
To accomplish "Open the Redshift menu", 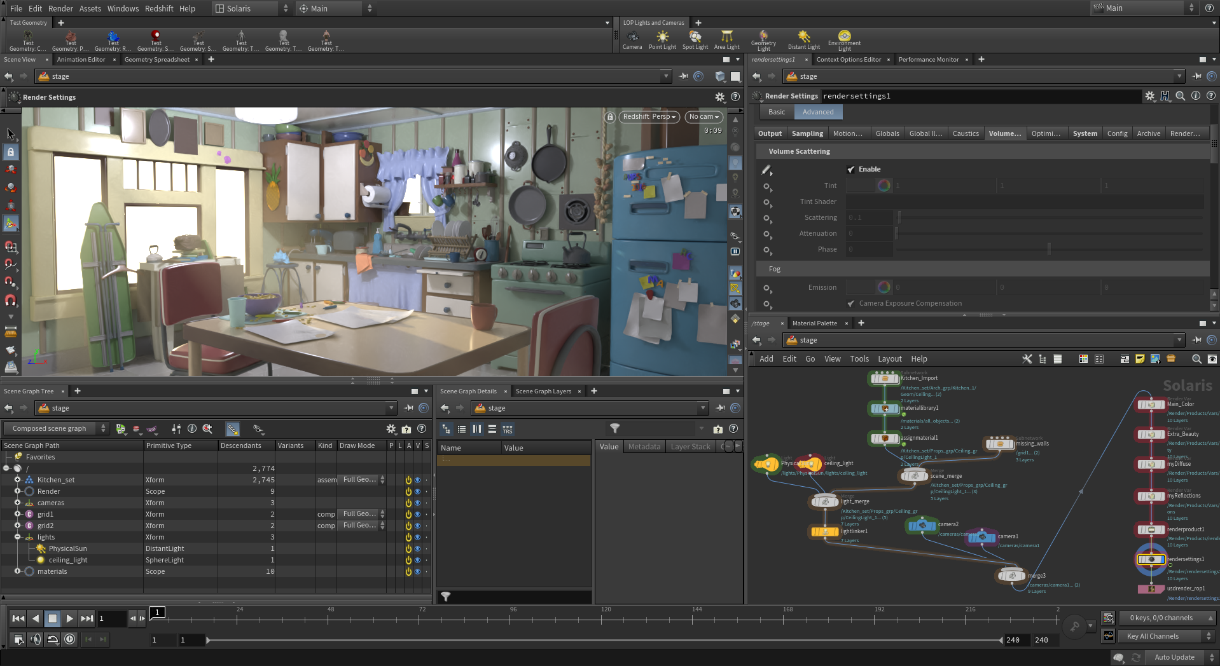I will click(159, 8).
